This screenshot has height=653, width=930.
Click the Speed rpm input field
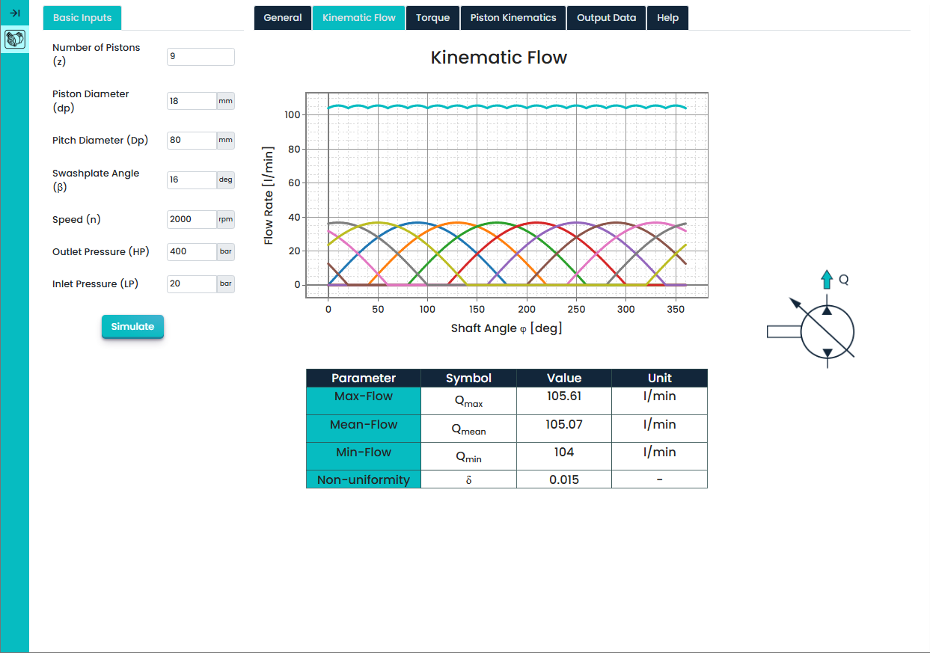pos(192,219)
